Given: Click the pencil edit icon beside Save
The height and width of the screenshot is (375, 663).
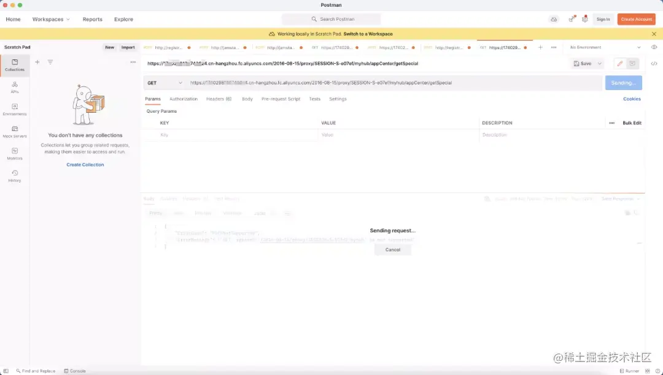Looking at the screenshot, I should 620,64.
